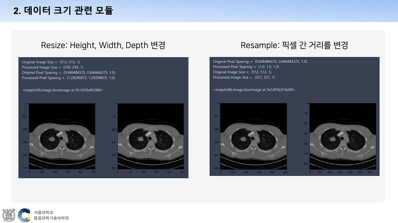
Task: Select the Resize: Height, Width, Depth 변경 heading
Action: (103, 45)
